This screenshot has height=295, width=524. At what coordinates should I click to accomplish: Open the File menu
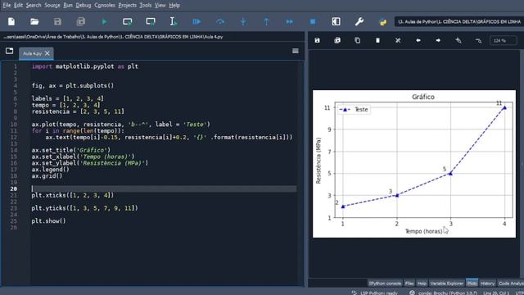7,6
